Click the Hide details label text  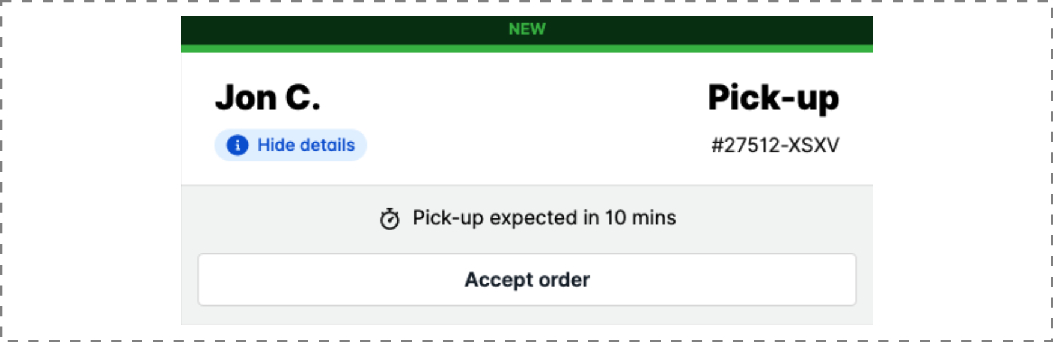tap(307, 145)
